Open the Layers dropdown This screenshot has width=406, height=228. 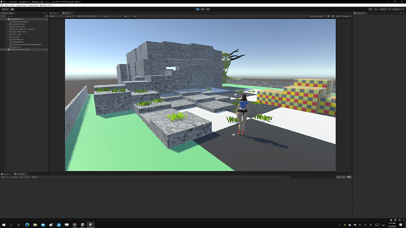pos(385,9)
